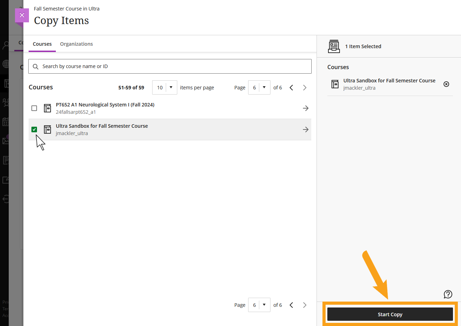
Task: Open Organizations via the people icon
Action: coord(5,102)
